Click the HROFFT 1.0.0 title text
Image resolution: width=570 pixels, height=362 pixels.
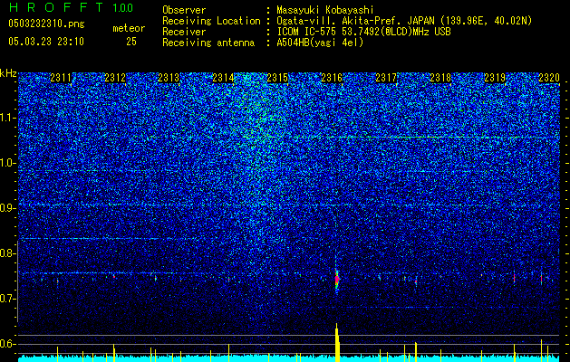(71, 7)
